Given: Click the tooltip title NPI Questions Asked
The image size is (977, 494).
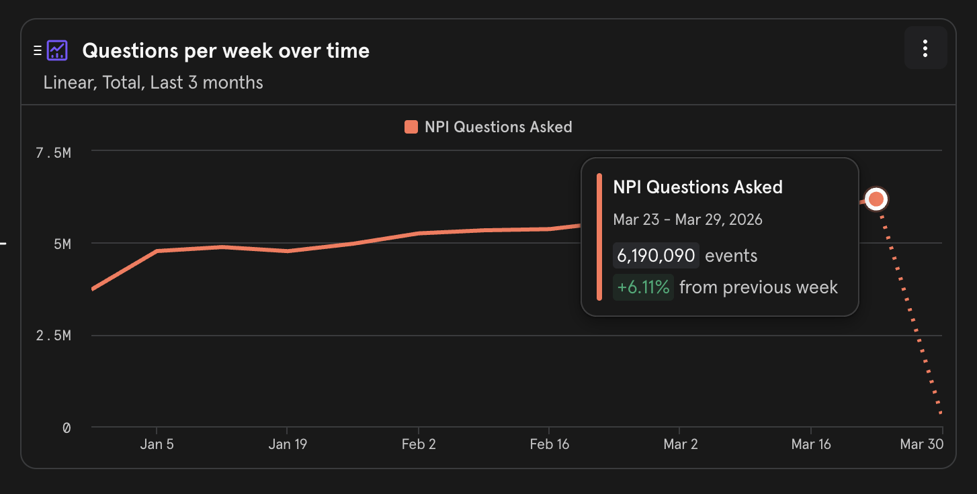Looking at the screenshot, I should 697,187.
